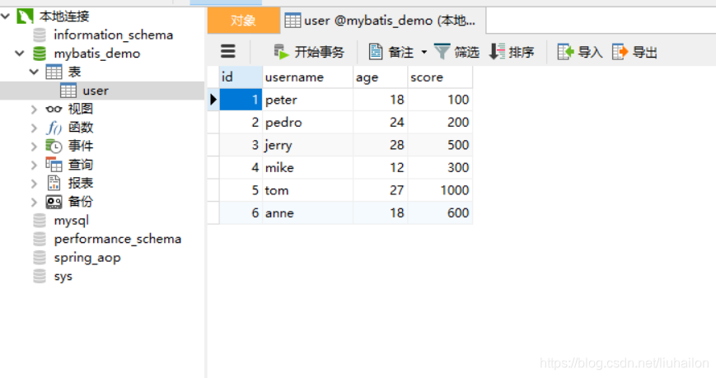Select the spring_aop database label
Viewport: 716px width, 378px height.
click(87, 259)
